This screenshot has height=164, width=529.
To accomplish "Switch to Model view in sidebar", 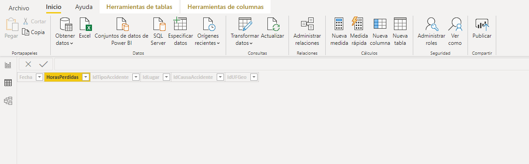I will (x=8, y=100).
